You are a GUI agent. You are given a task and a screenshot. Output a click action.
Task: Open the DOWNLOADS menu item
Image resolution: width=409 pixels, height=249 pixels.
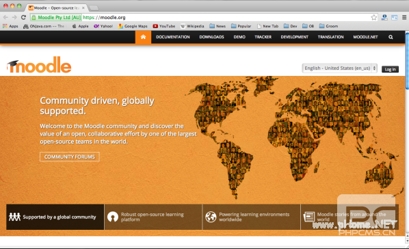[211, 37]
